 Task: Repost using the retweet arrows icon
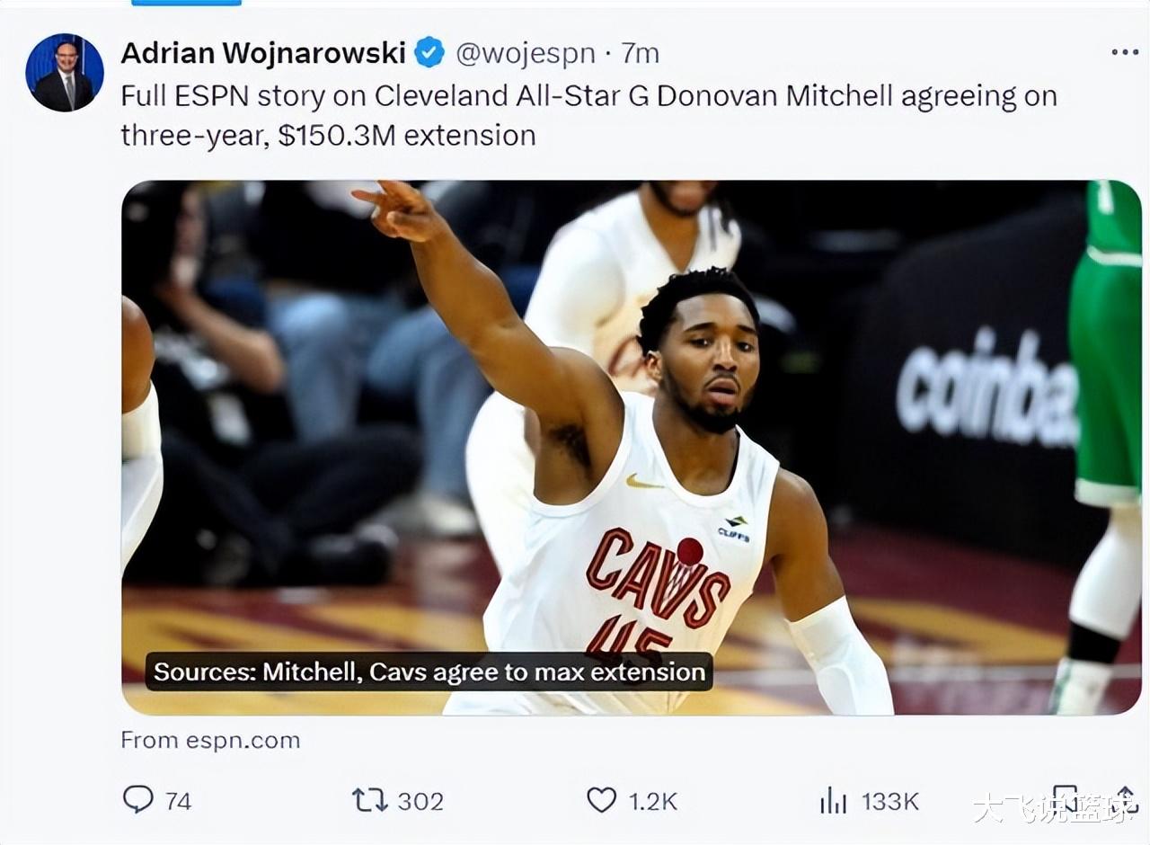[369, 799]
